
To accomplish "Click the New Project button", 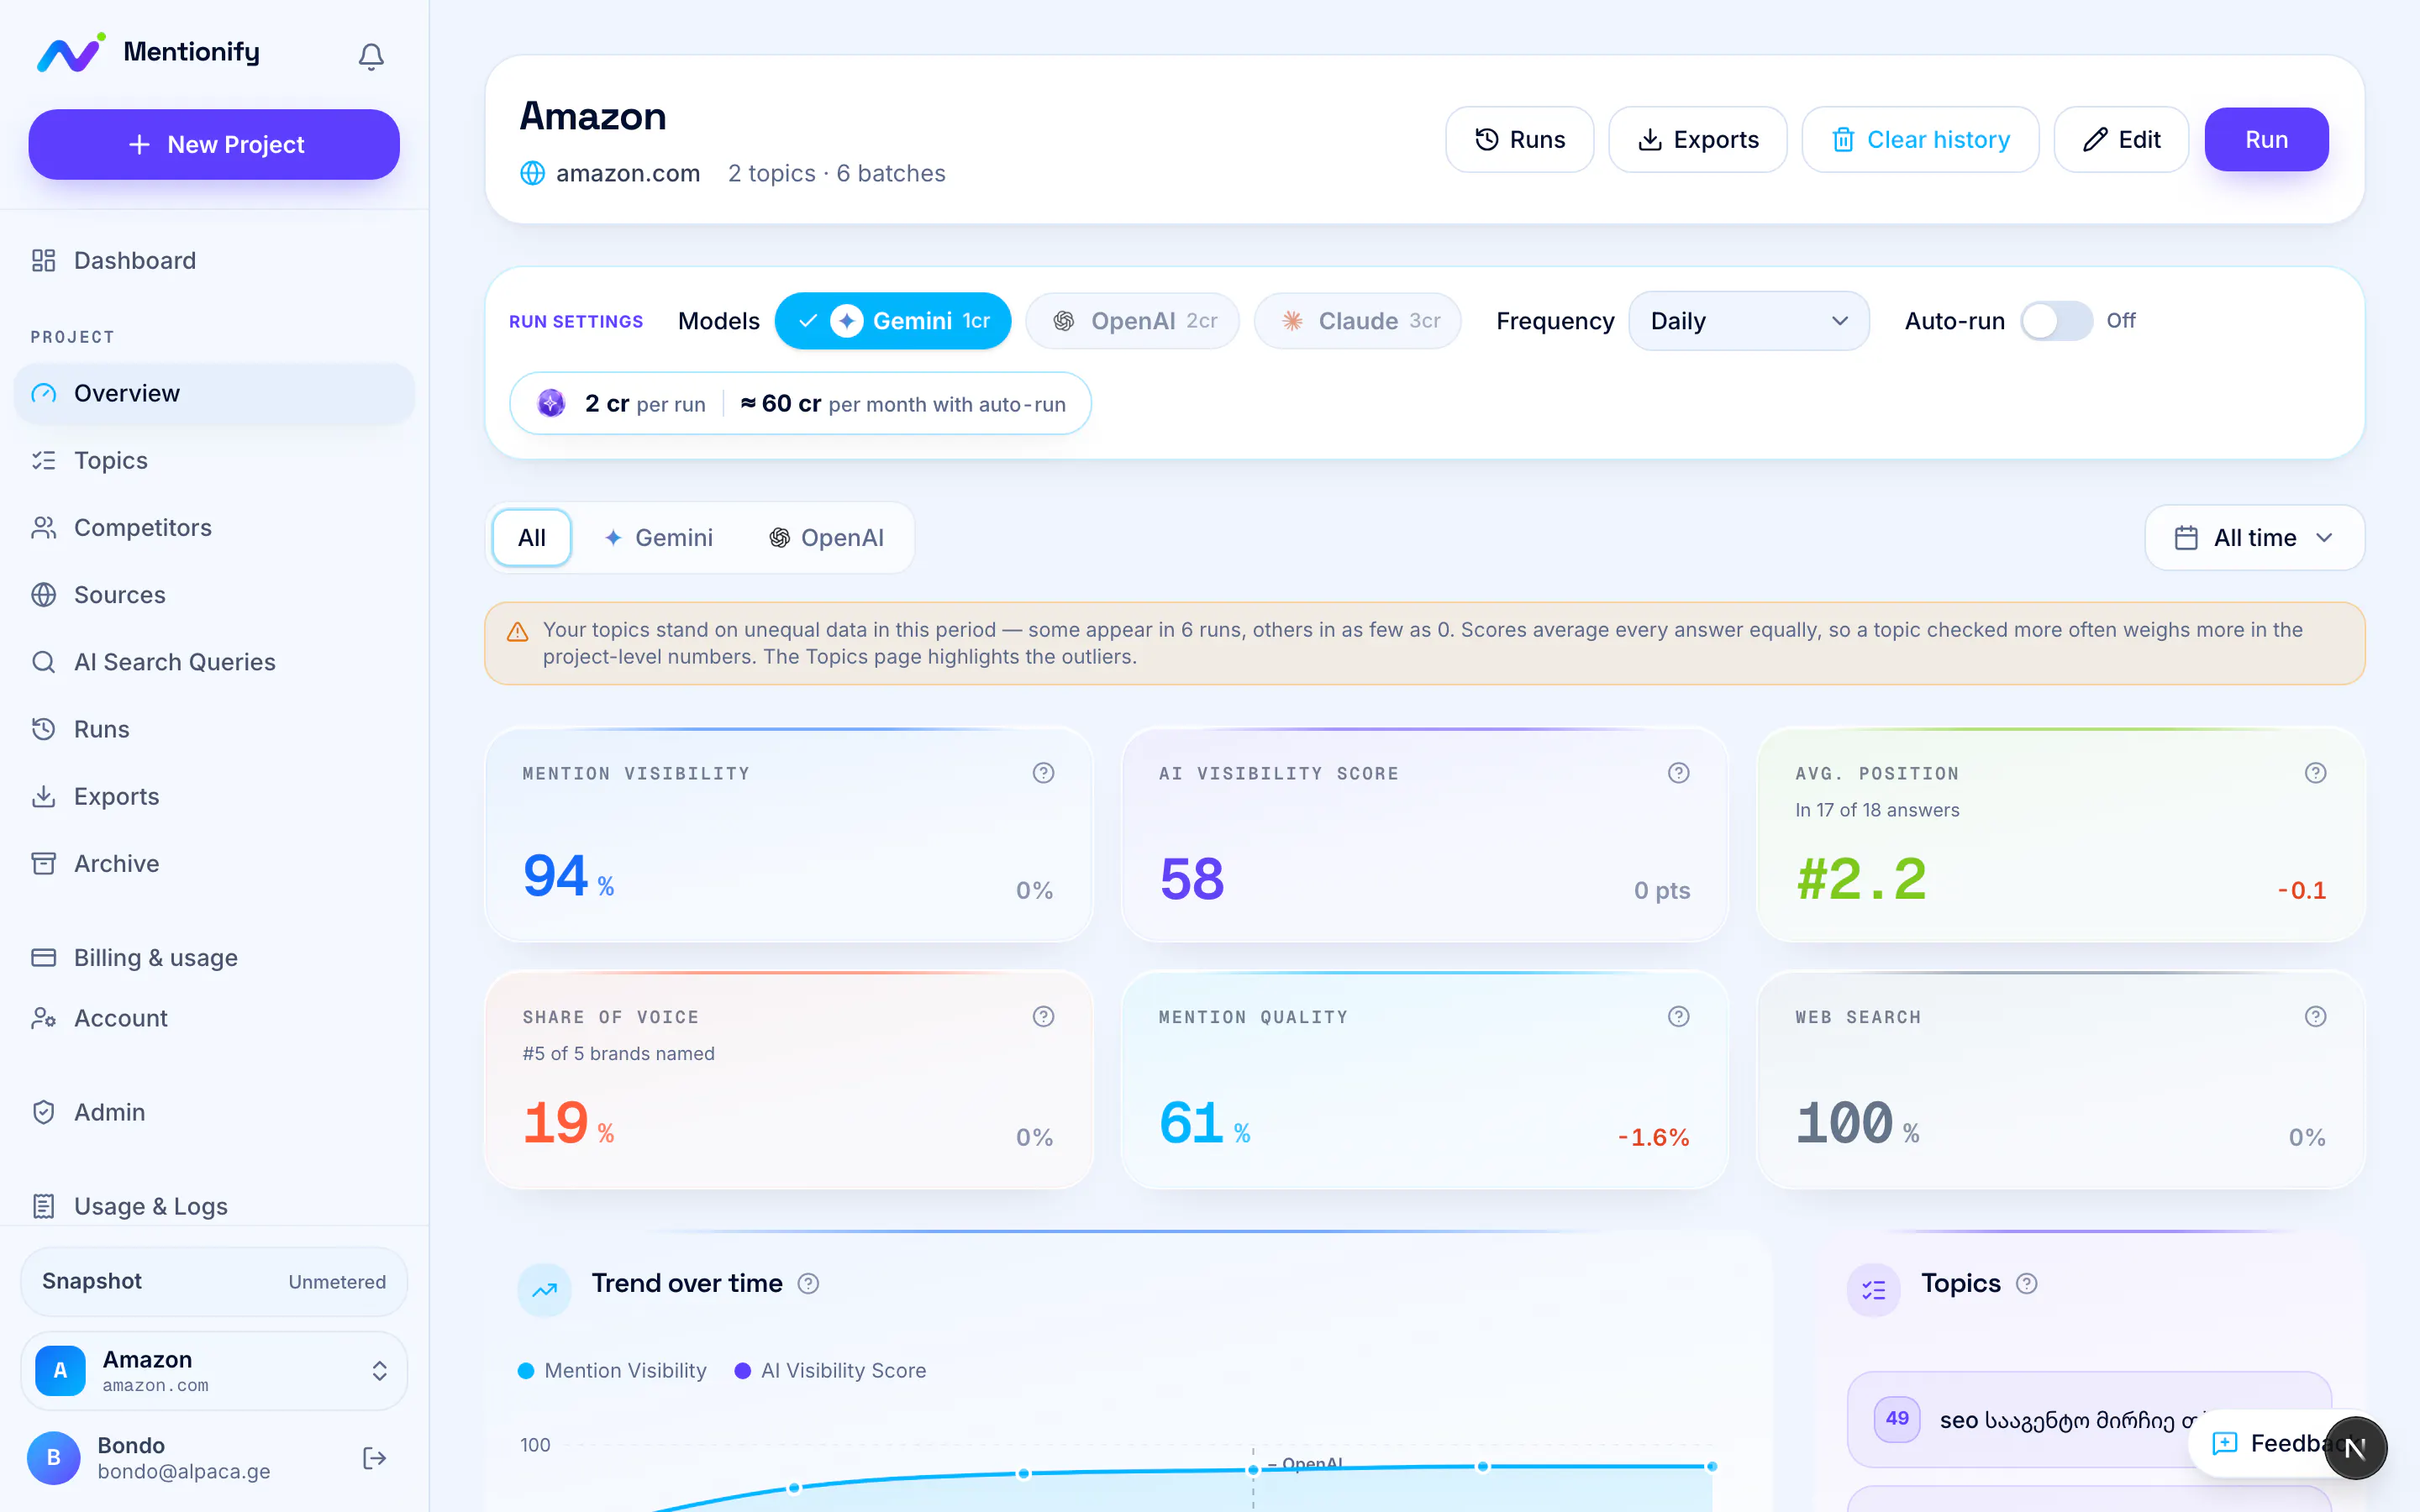I will click(214, 145).
